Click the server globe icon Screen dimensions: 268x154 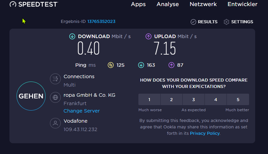(55, 98)
